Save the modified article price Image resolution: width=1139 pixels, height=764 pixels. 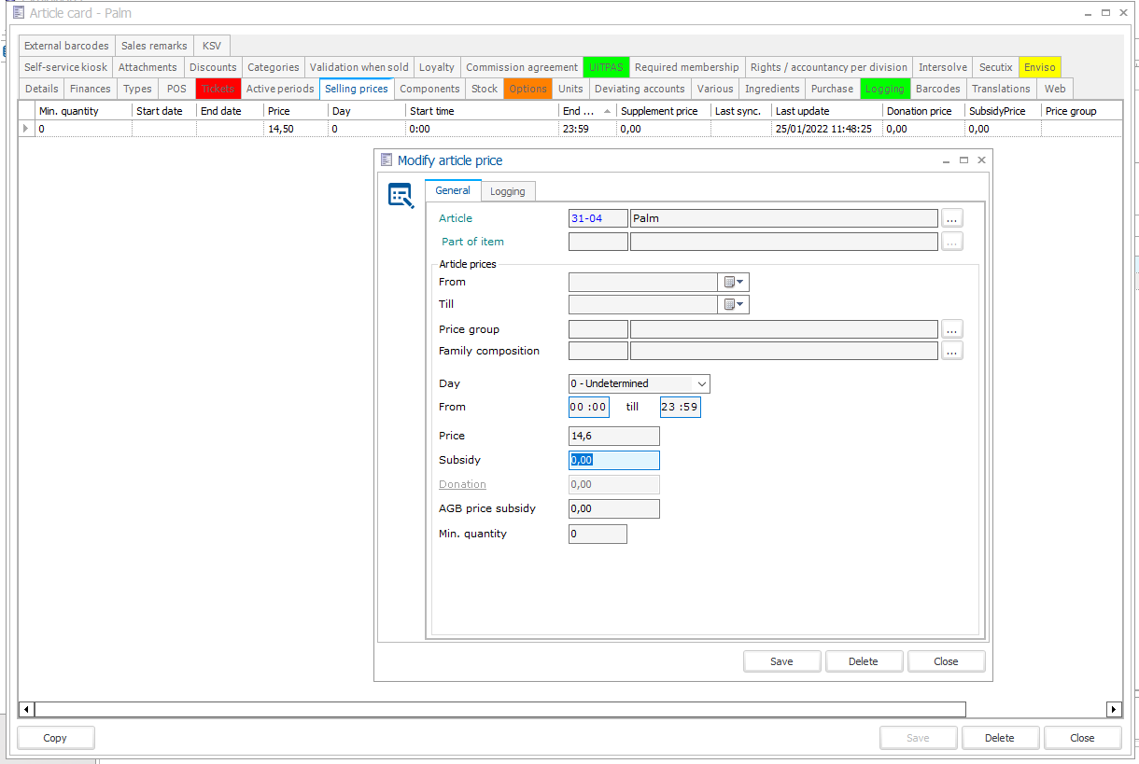781,661
